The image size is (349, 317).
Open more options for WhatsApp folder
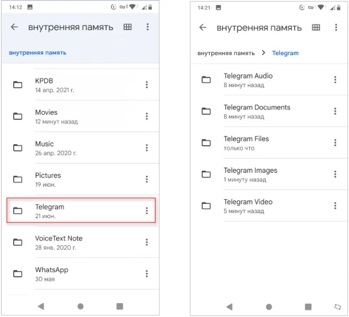click(147, 274)
